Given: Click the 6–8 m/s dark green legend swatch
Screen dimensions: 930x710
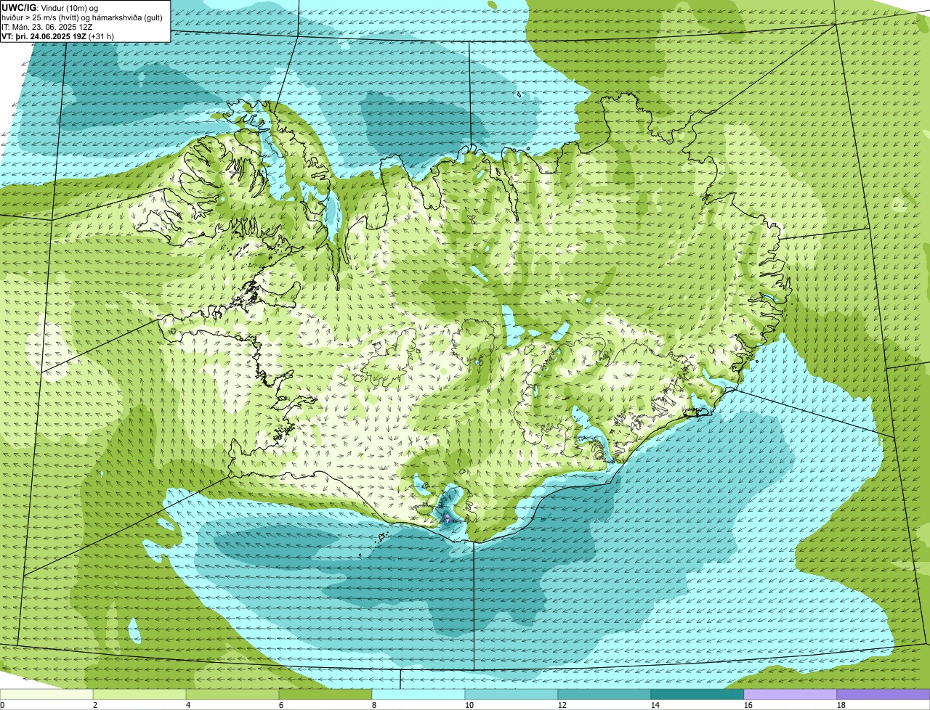Looking at the screenshot, I should 325,695.
